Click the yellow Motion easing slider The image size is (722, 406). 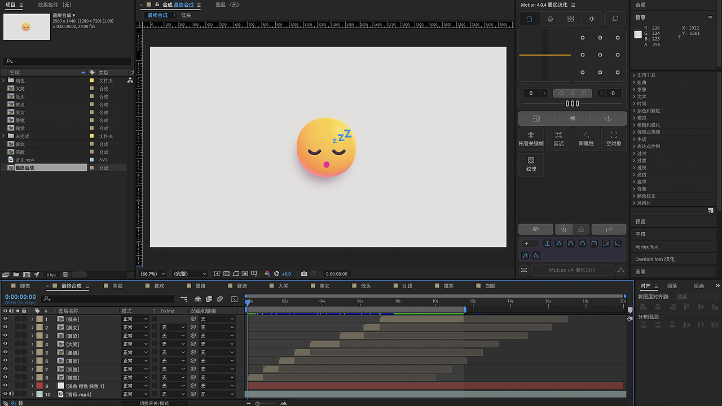tap(545, 55)
